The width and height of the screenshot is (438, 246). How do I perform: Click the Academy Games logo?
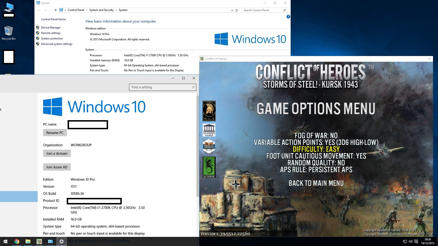[x=209, y=130]
